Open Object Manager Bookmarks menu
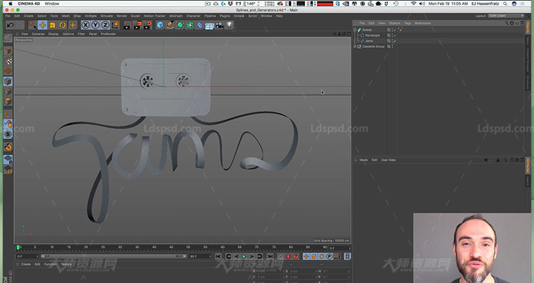Viewport: 534px width, 283px height. click(423, 23)
